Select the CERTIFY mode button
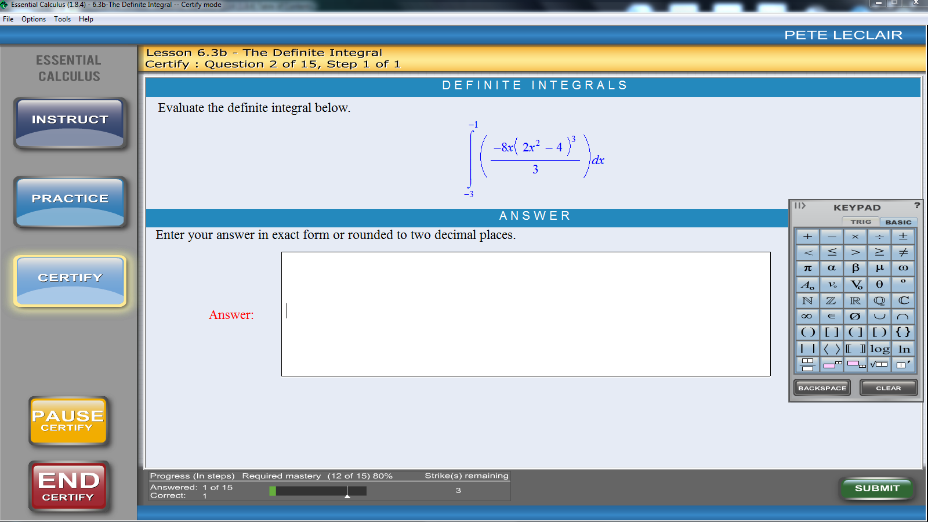928x522 pixels. [x=70, y=281]
